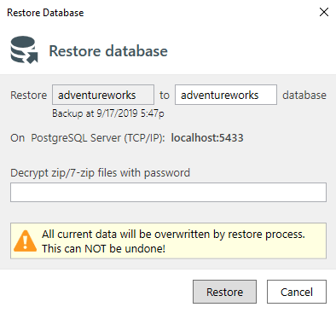Cancel the restore database dialog
The image size is (336, 313).
297,292
